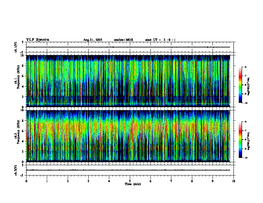
Task: Click the "3" tick on the Time axis
Action: [88, 181]
